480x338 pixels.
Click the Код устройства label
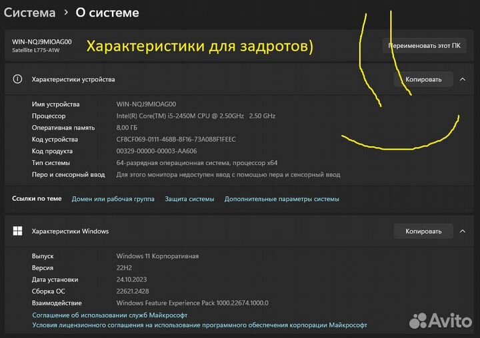click(55, 139)
